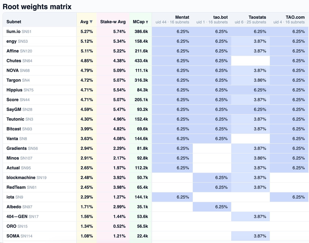Screen dimensions: 309x243
Task: Sort table by Subnet column header
Action: [x=14, y=22]
